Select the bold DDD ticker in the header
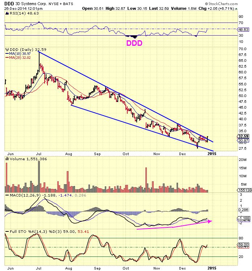Viewport: 252px width, 271px height. coord(9,4)
